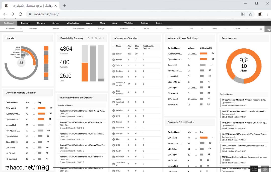This screenshot has width=271, height=172.
Task: Click the alarm bell icon in Recent Alarms
Action: coord(244,60)
